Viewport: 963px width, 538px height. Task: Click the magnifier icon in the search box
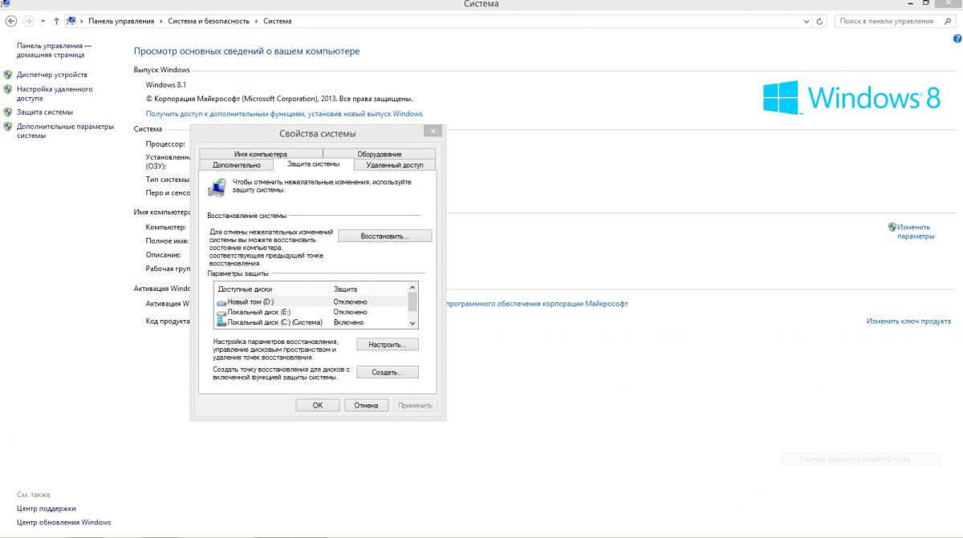948,21
